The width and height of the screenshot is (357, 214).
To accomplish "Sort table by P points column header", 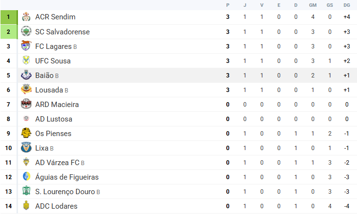I will 228,5.
